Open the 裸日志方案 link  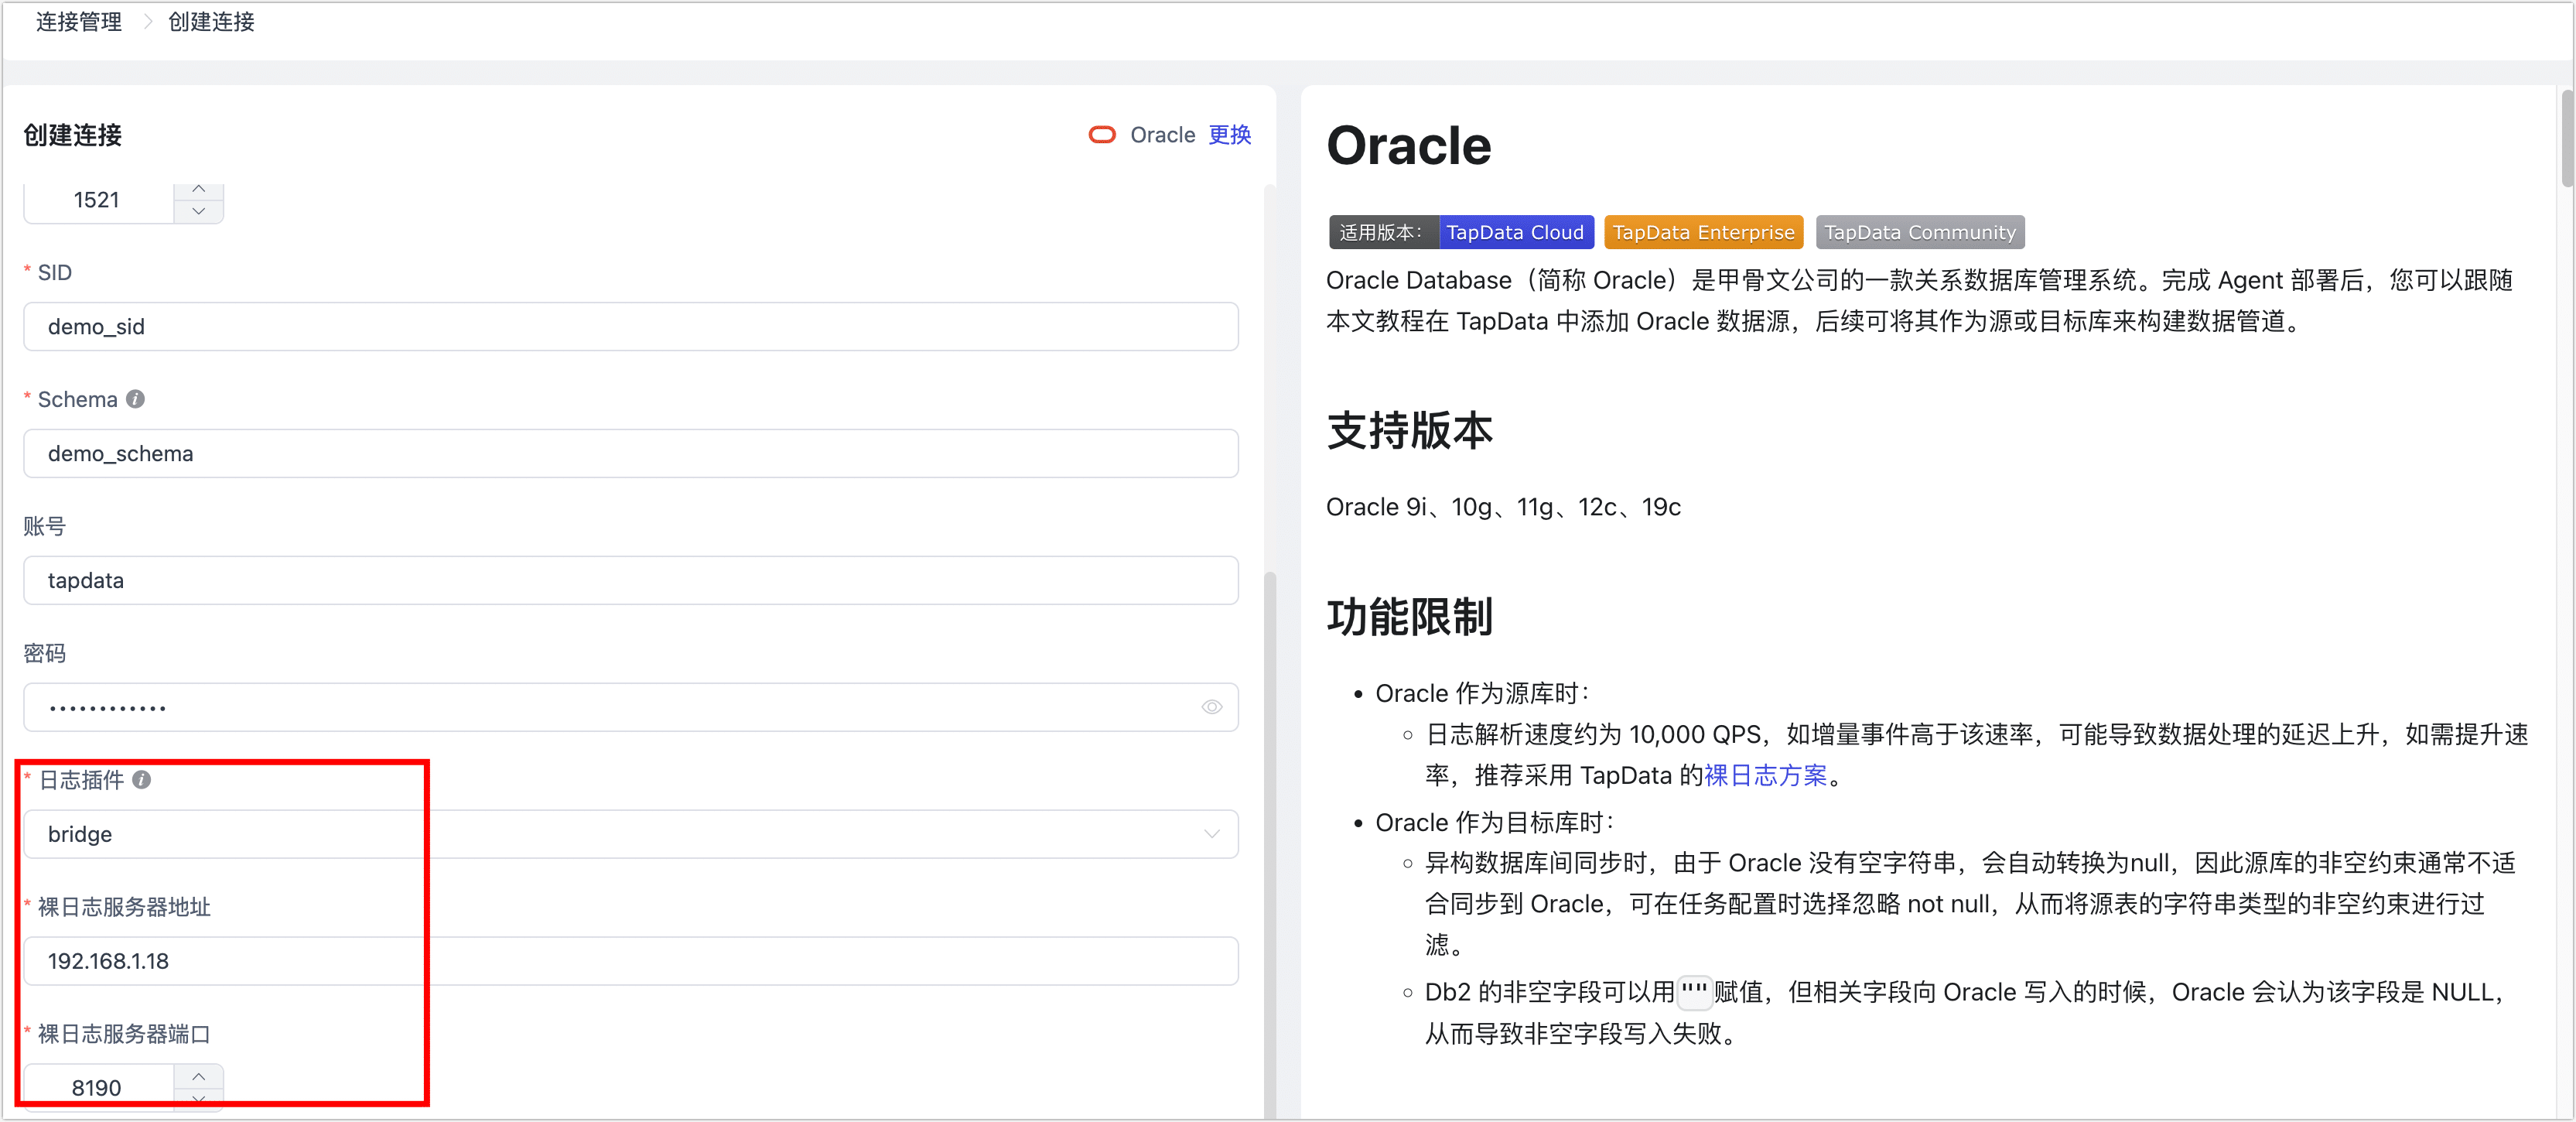click(1765, 775)
